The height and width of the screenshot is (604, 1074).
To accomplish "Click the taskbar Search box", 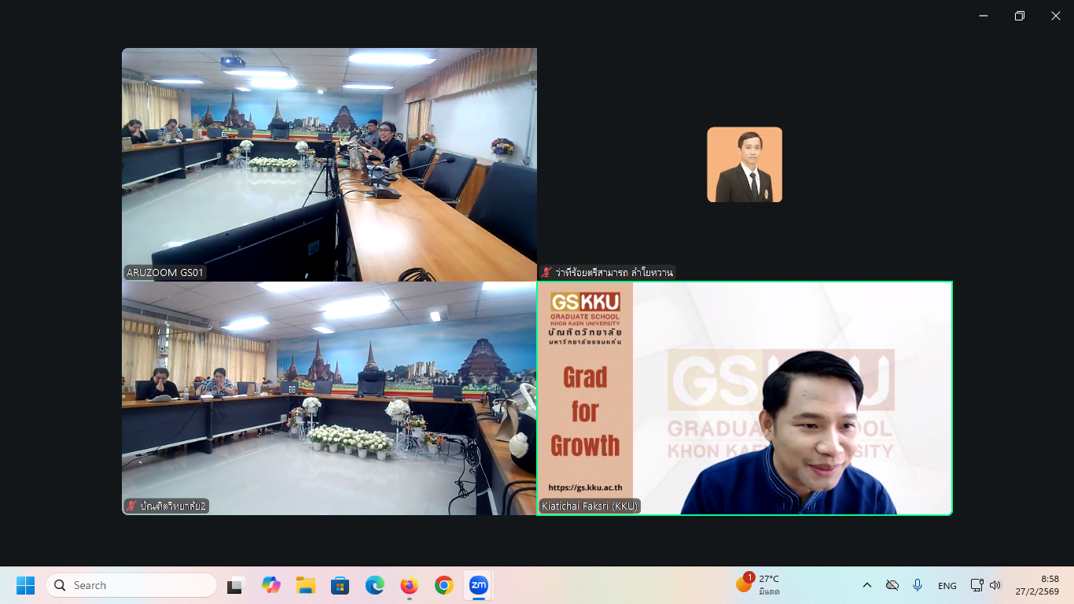I will point(131,585).
